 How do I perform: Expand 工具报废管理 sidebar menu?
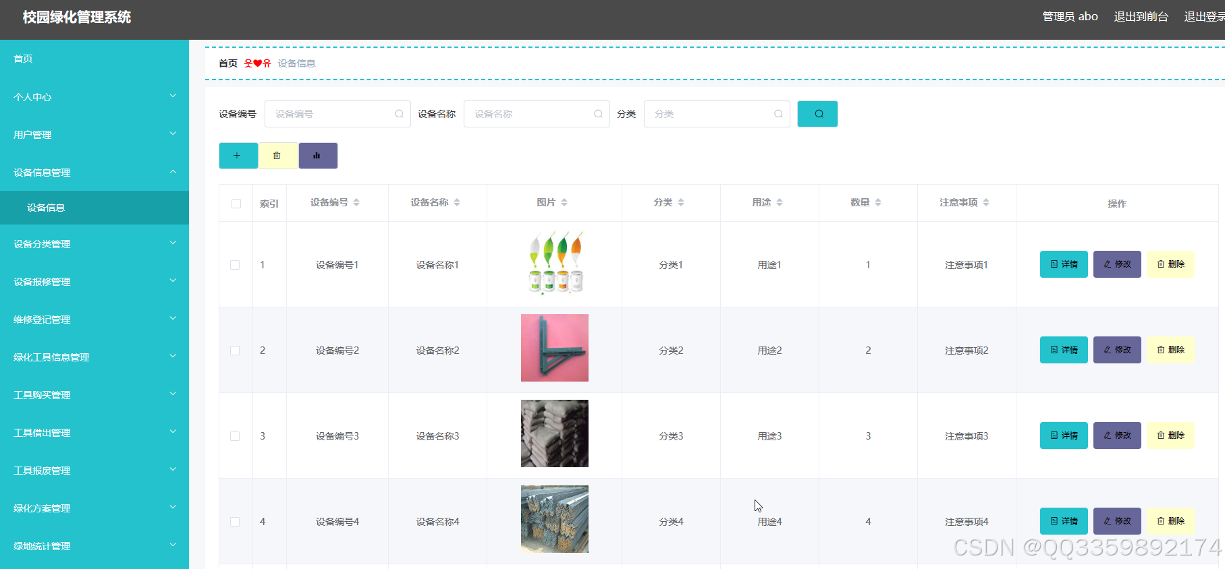click(x=94, y=471)
